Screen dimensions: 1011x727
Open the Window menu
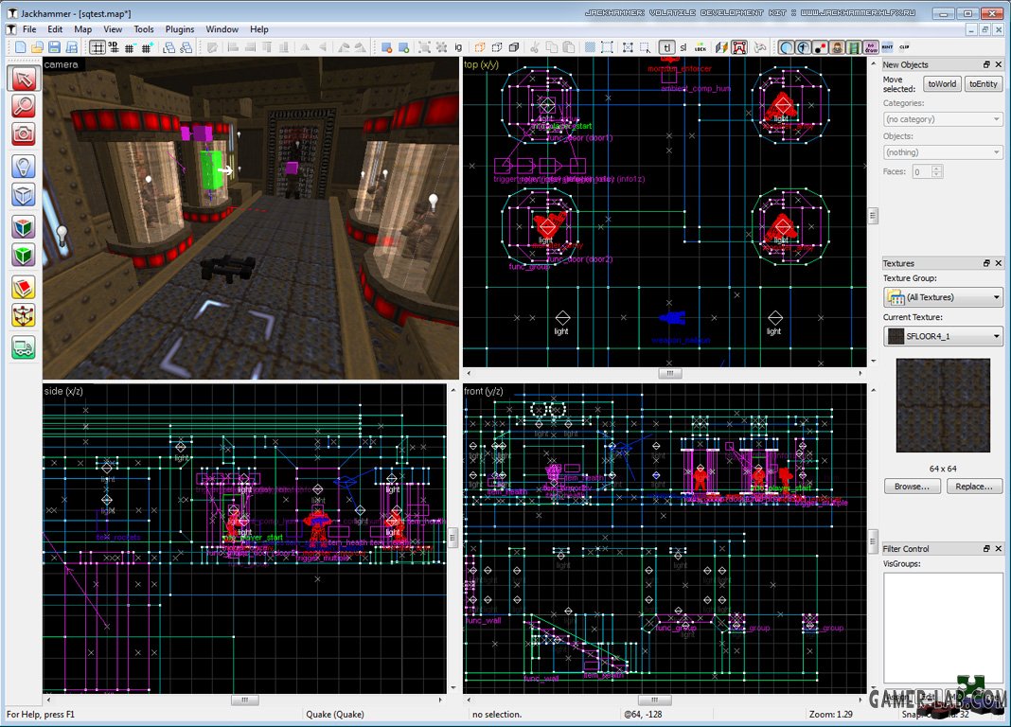[x=222, y=29]
